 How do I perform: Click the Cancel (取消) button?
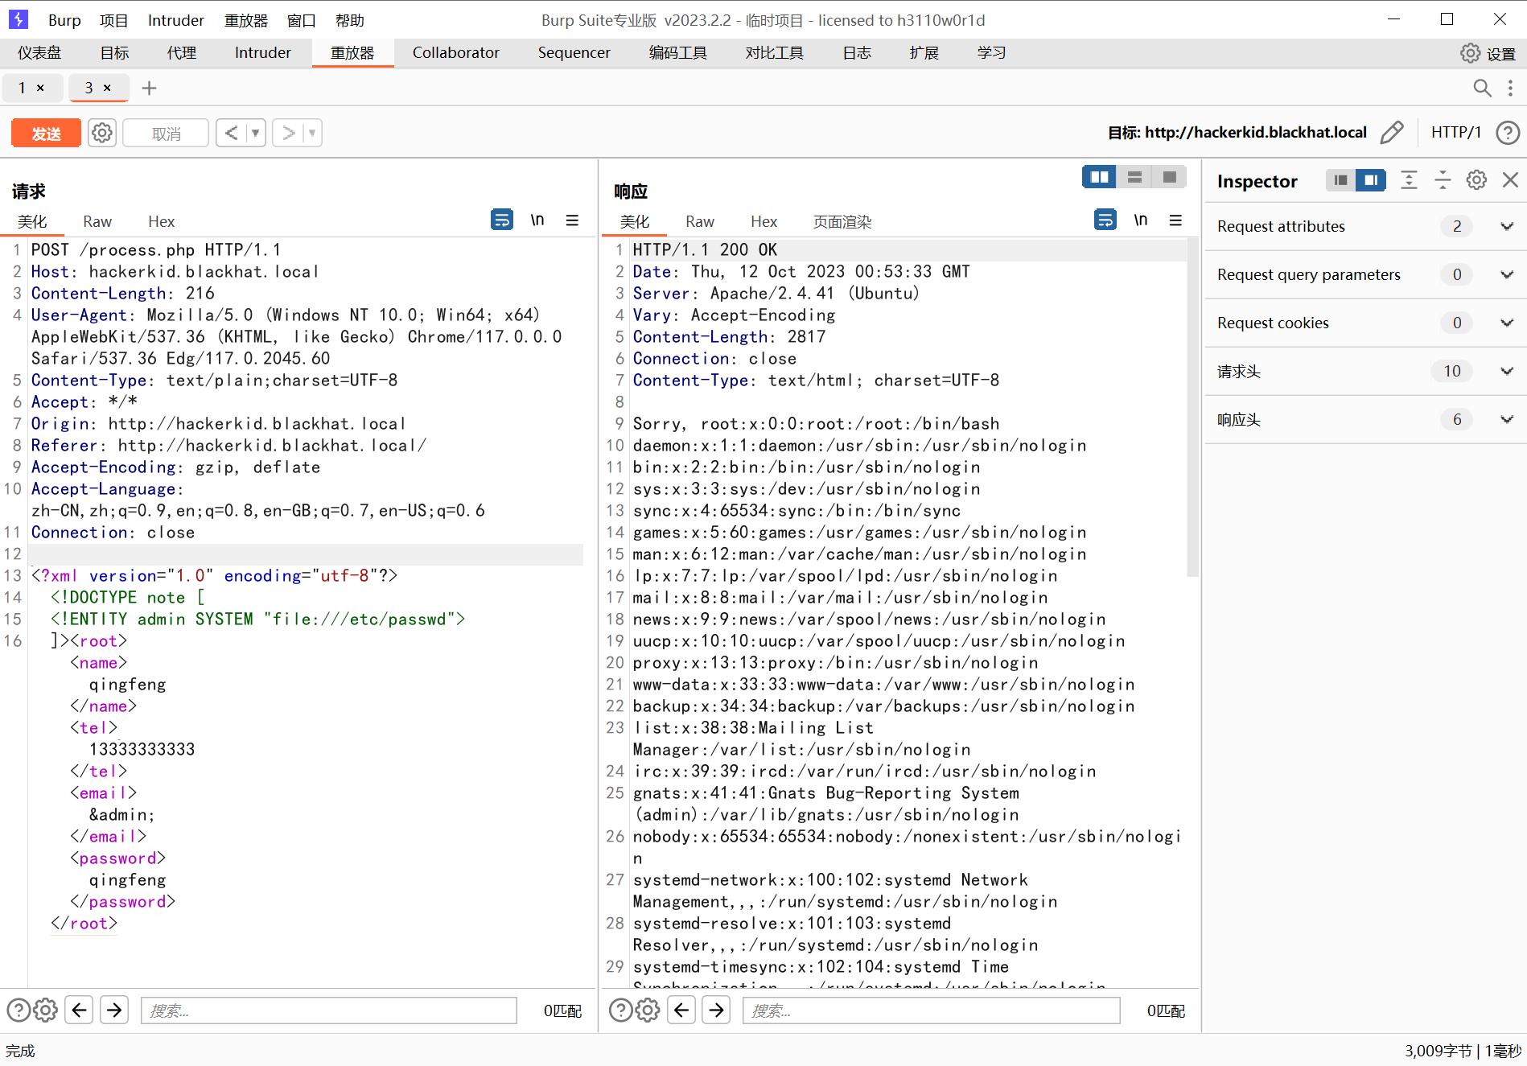point(166,133)
